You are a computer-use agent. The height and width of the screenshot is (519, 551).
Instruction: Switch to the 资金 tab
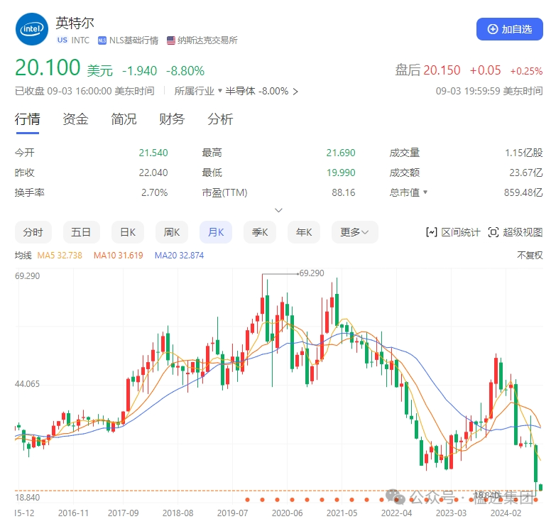[75, 119]
